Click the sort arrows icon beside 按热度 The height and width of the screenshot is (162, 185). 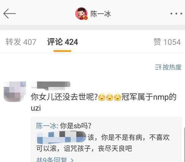[158, 67]
